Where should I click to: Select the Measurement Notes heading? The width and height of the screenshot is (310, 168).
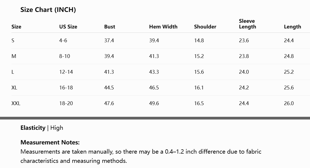click(x=50, y=142)
